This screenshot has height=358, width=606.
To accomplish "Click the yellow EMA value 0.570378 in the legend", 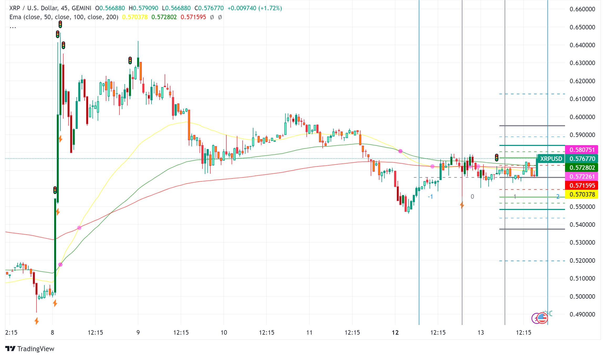I will point(135,17).
